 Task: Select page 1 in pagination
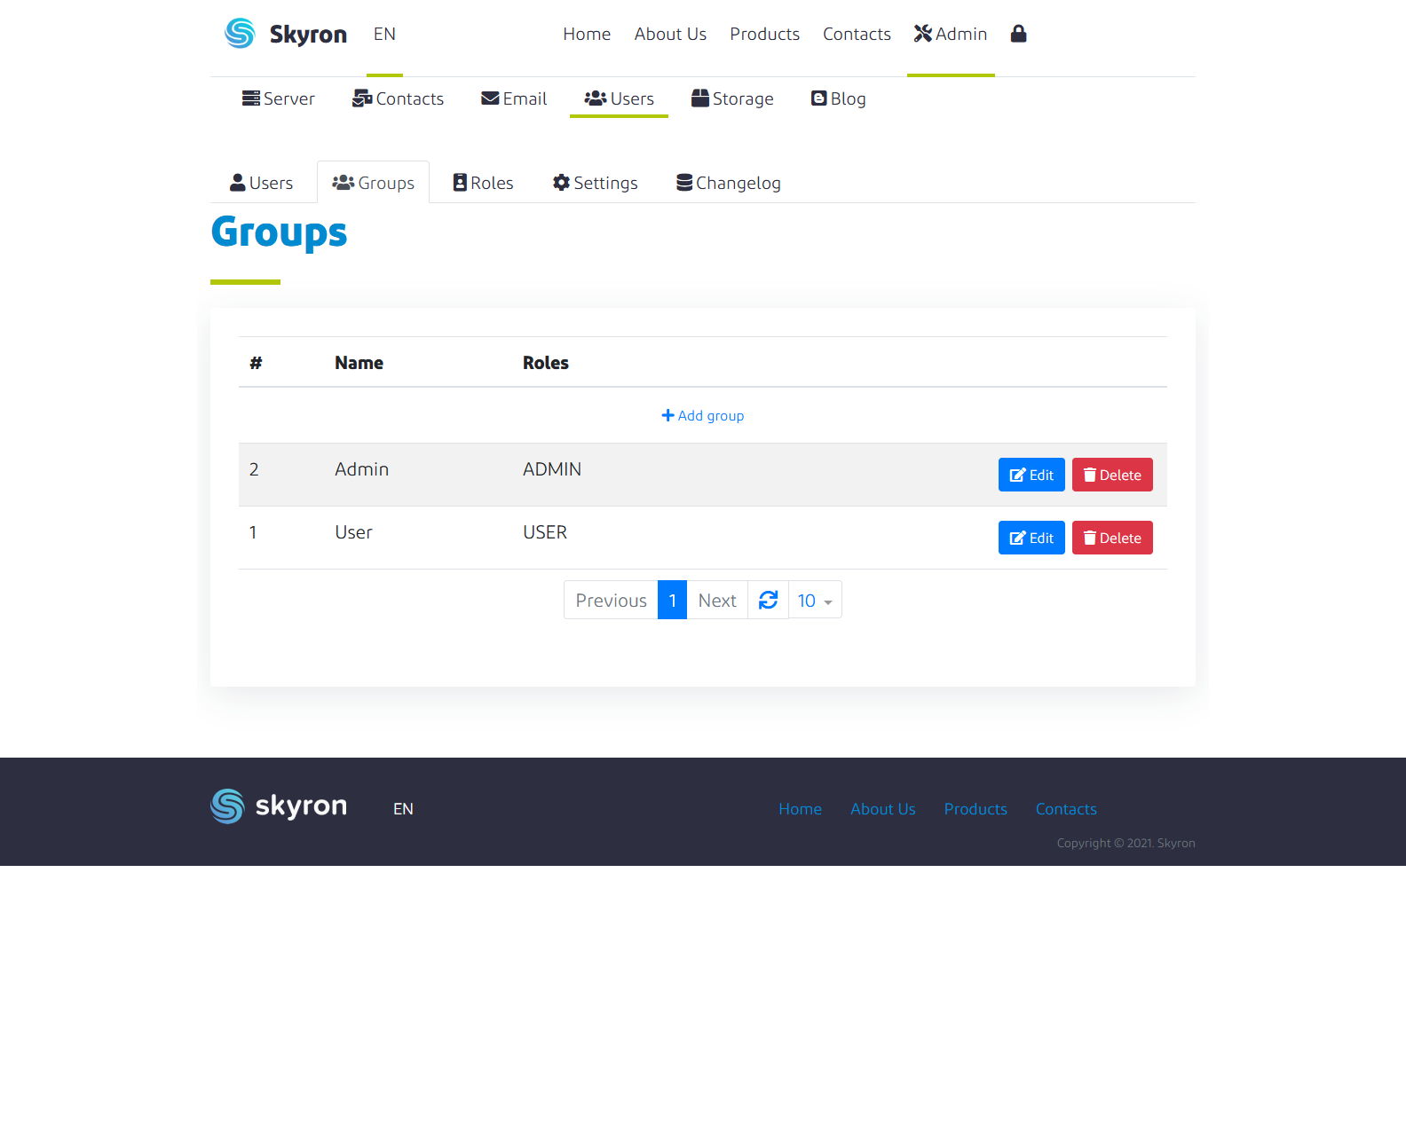[x=672, y=601]
